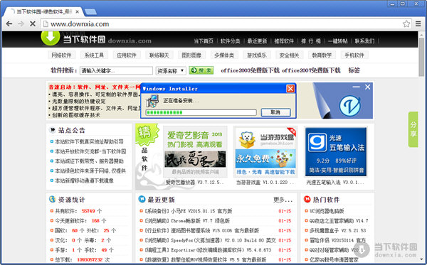Select the 联络聊天 category

pyautogui.click(x=159, y=55)
